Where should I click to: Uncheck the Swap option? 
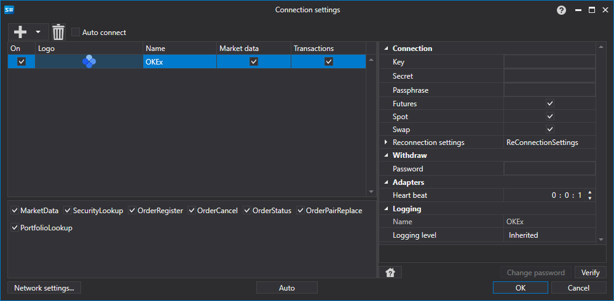coord(550,129)
